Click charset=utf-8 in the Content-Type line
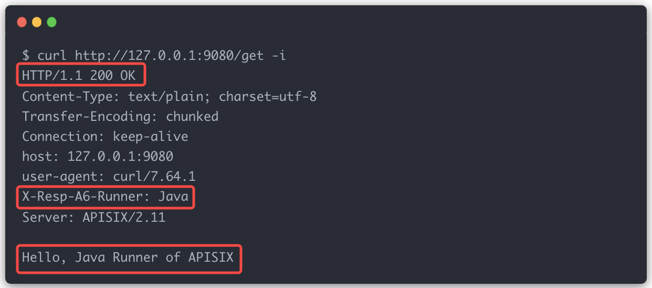Screen dimensions: 652x288 268,96
